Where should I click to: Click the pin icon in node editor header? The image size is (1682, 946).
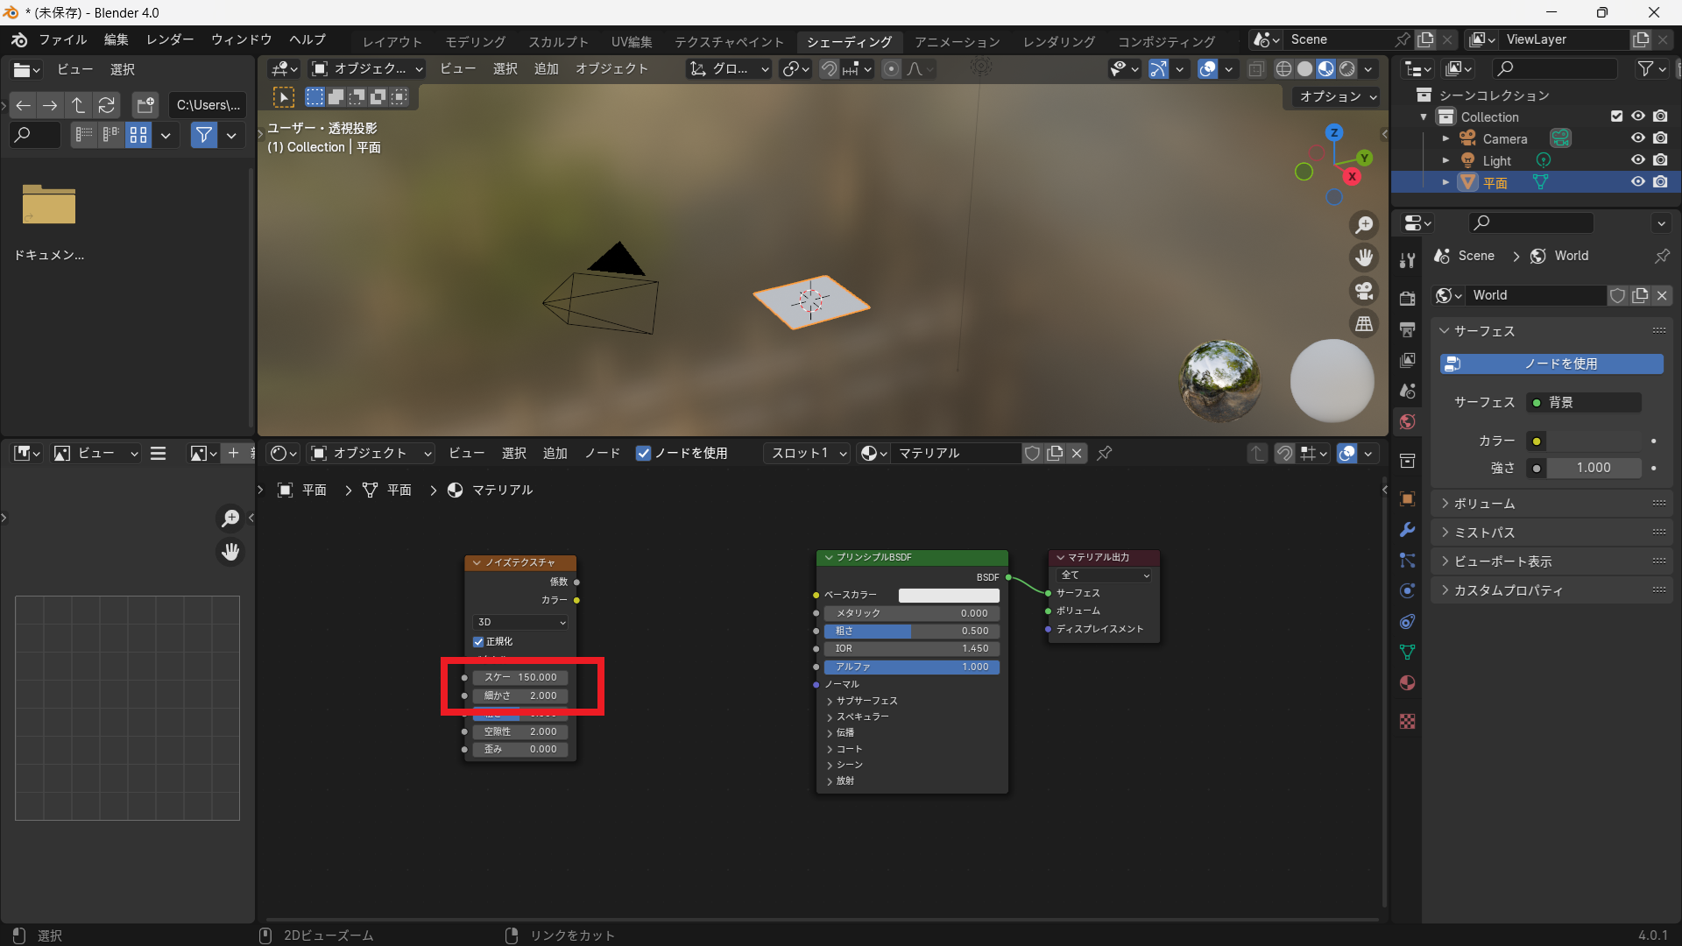(x=1105, y=453)
